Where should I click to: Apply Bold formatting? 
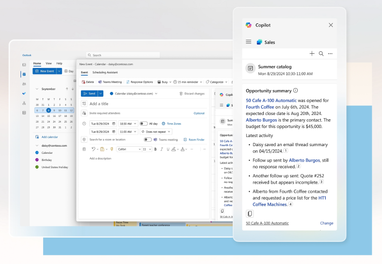(x=156, y=149)
